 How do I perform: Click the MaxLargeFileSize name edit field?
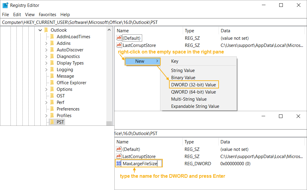click(x=142, y=163)
